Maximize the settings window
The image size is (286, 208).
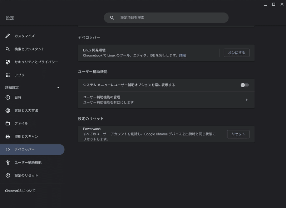point(273,4)
